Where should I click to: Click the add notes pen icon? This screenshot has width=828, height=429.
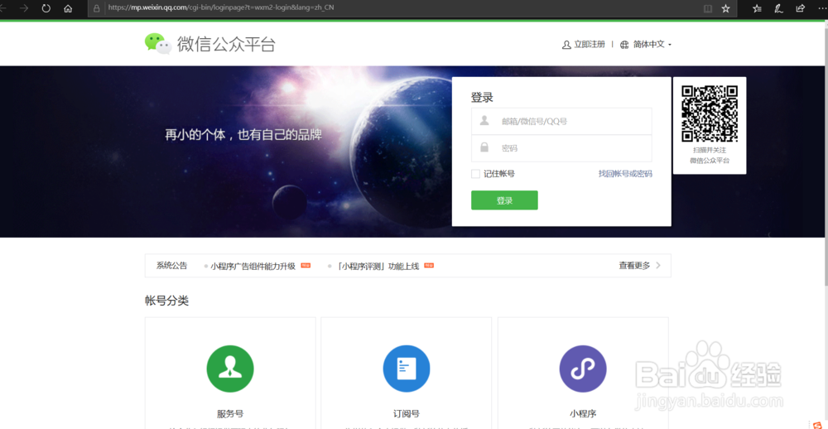point(778,8)
